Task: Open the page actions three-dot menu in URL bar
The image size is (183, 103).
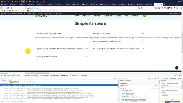Action: coord(136,8)
